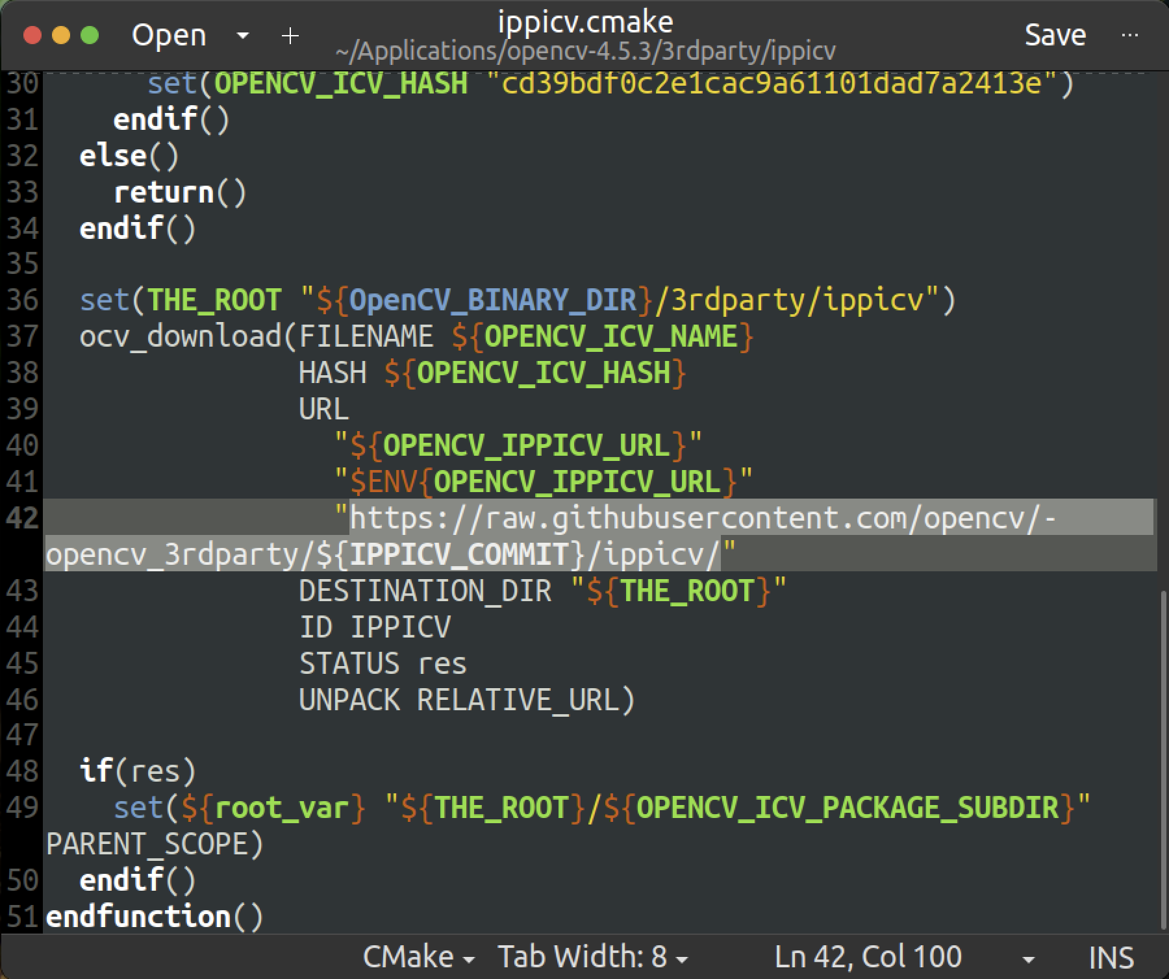1169x979 pixels.
Task: Click the return() statement on line 33
Action: (x=180, y=192)
